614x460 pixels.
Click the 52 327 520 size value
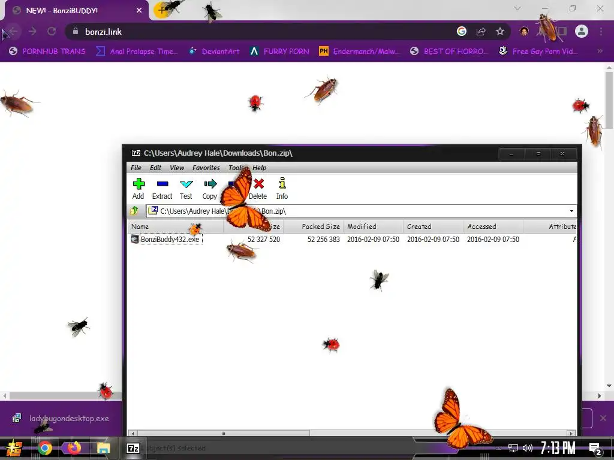pyautogui.click(x=264, y=240)
